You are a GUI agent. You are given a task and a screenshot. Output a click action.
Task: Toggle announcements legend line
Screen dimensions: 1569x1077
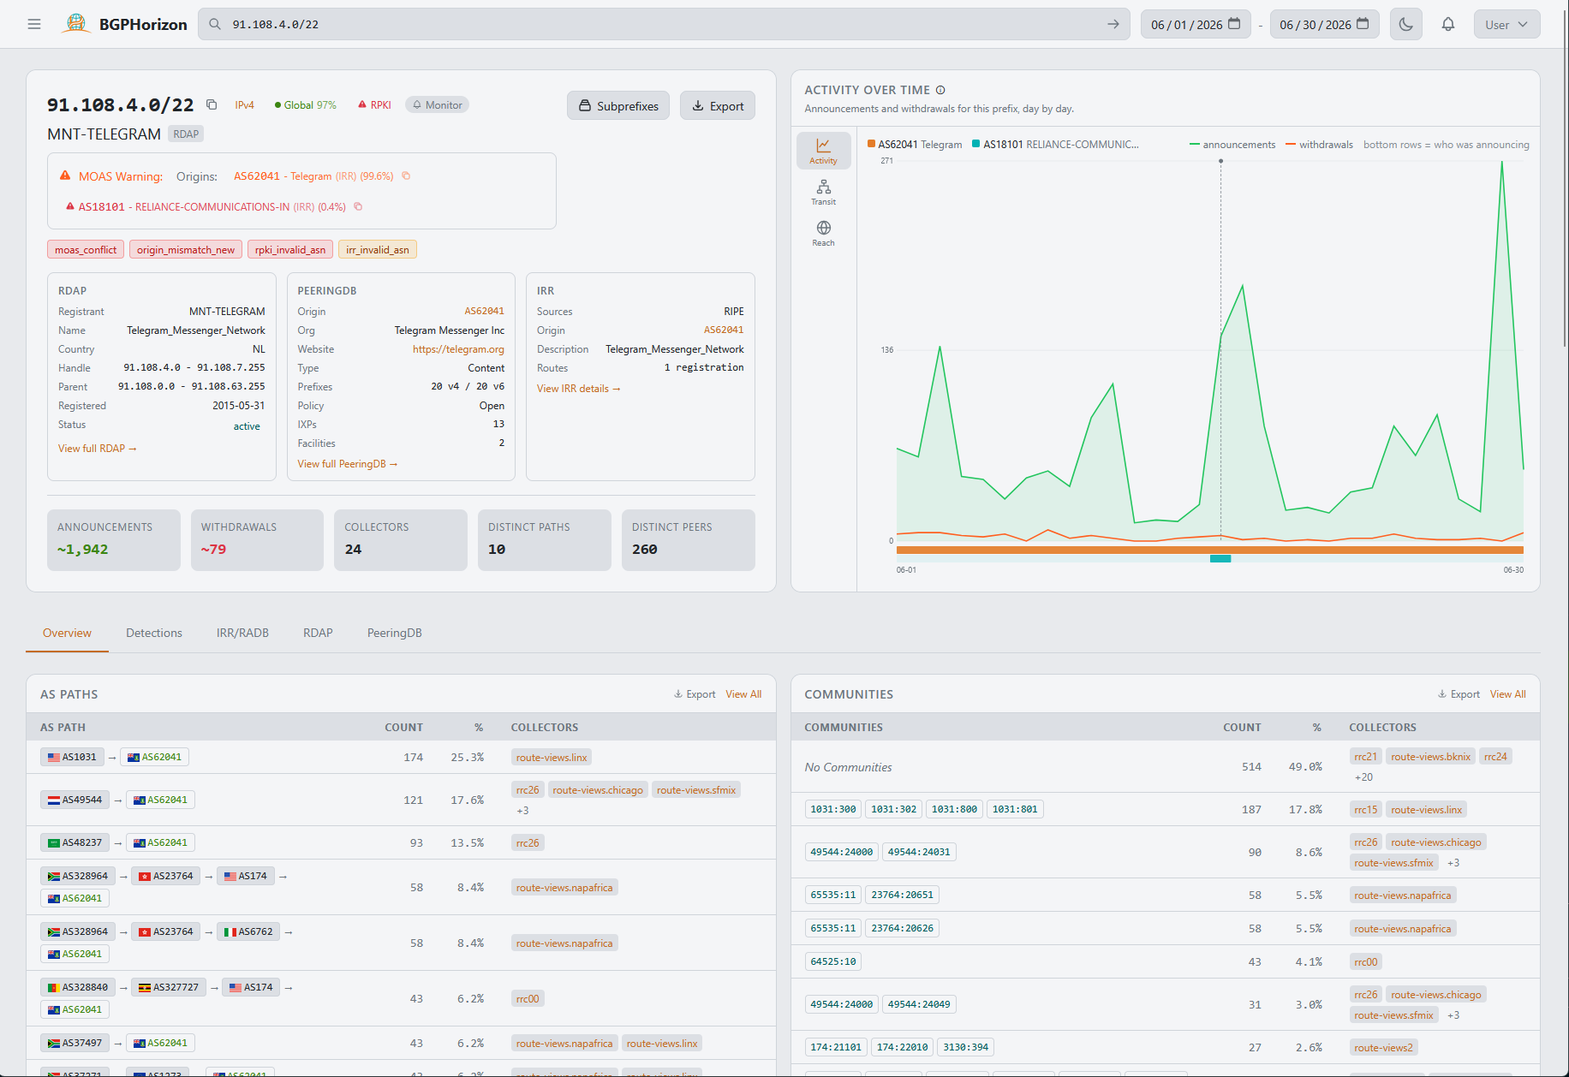point(1232,145)
